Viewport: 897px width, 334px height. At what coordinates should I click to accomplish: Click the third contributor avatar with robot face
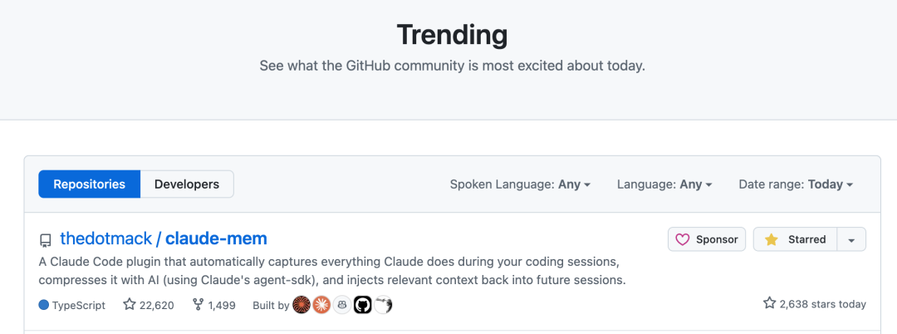(342, 305)
